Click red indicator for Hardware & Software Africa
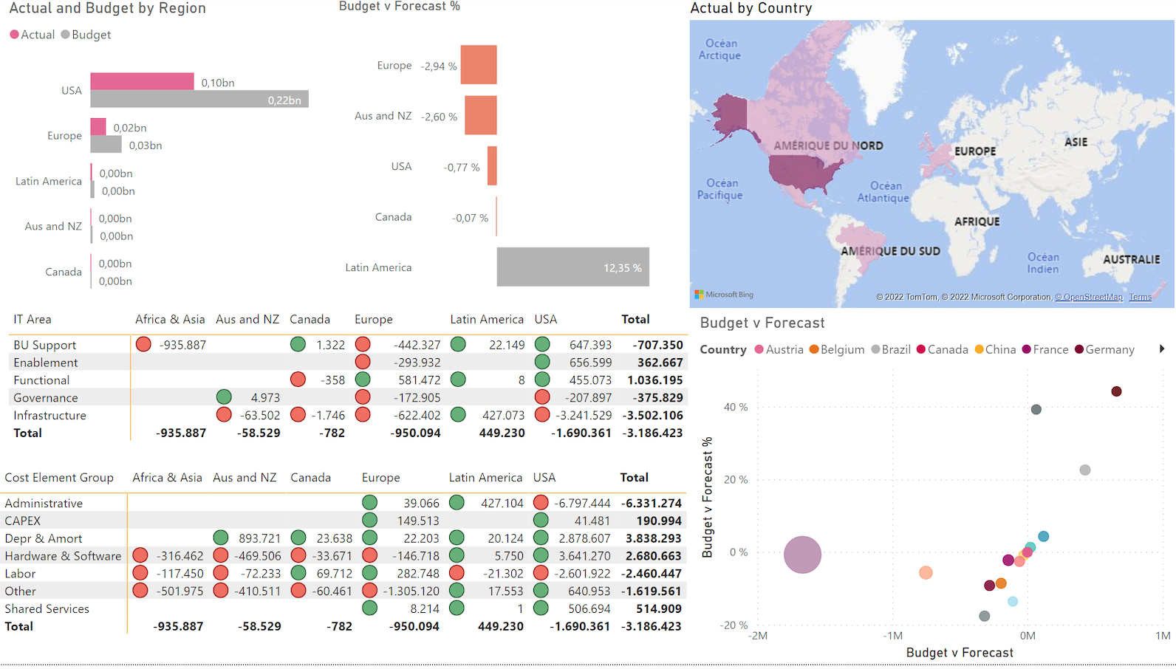 click(140, 555)
